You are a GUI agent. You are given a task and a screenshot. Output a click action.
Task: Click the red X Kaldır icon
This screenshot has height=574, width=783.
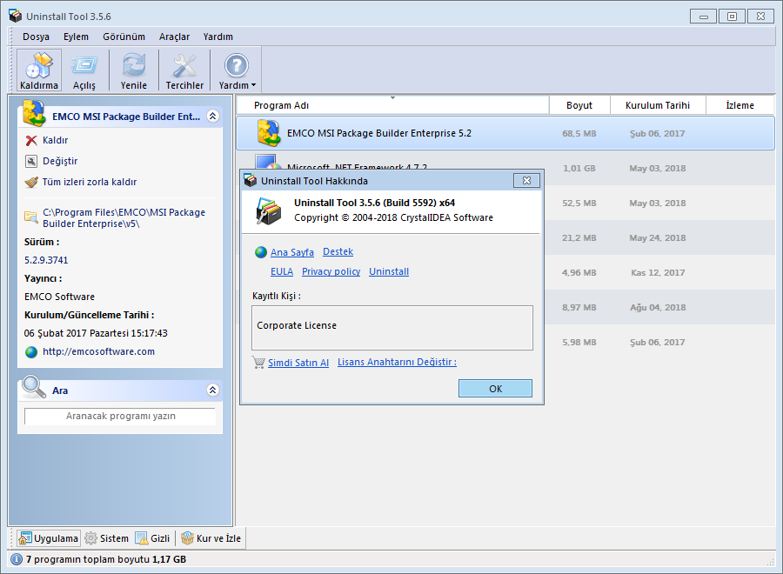pos(31,141)
